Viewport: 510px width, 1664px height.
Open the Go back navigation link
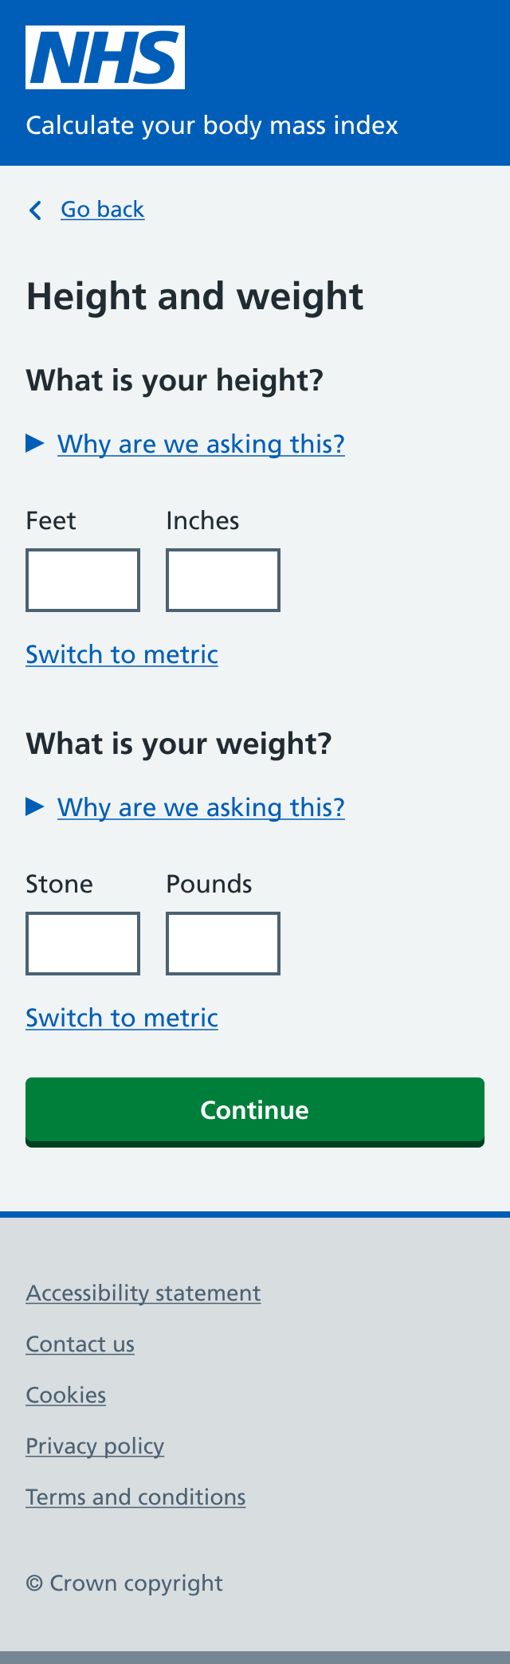[x=102, y=209]
